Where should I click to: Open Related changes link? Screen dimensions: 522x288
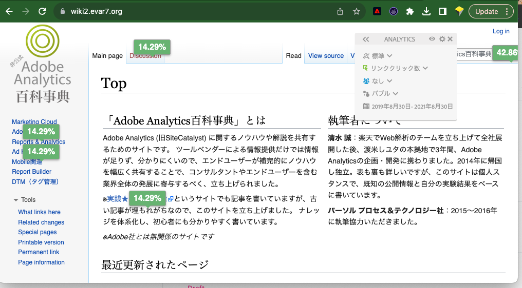click(41, 222)
